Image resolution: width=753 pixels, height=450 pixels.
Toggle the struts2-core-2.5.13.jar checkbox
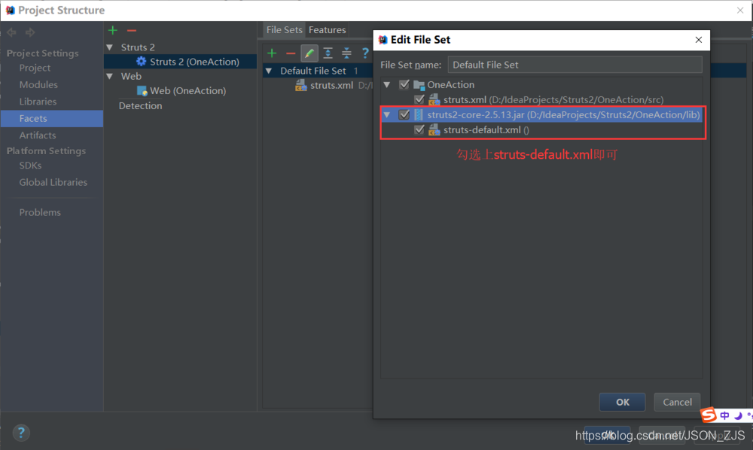click(404, 114)
